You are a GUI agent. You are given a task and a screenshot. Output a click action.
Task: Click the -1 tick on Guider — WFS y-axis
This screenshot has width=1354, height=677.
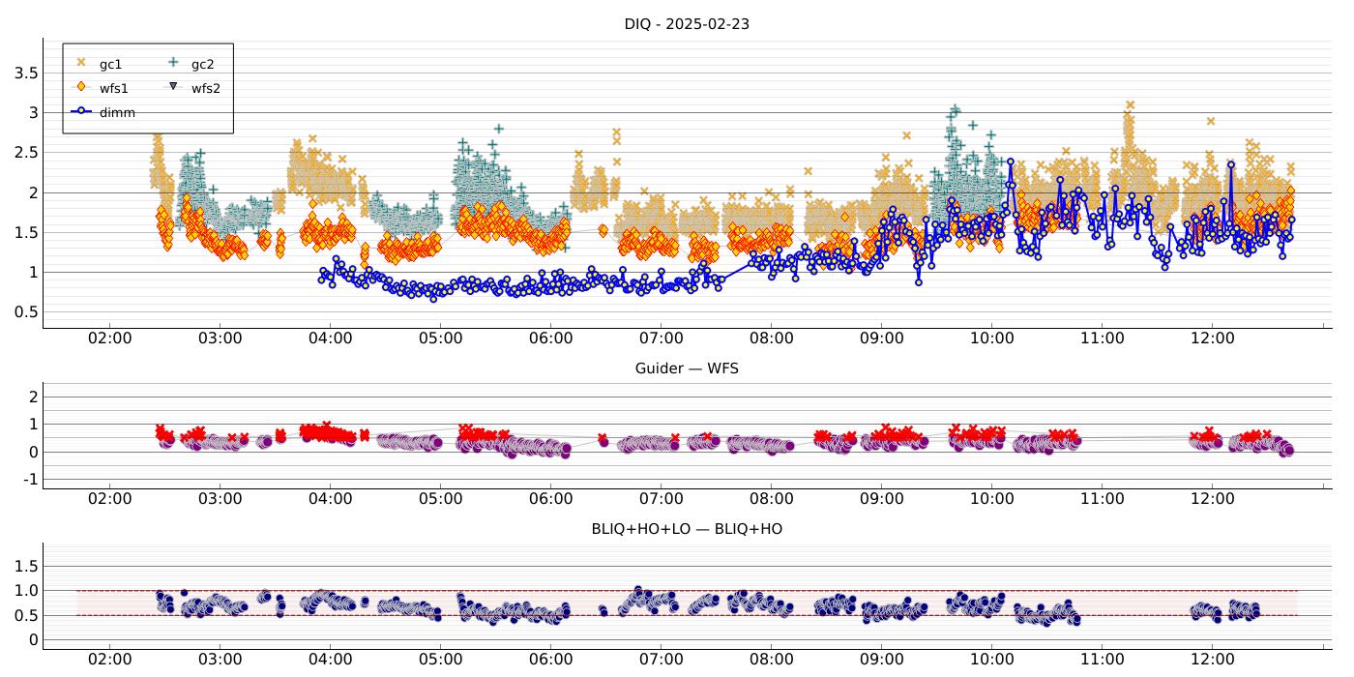coord(29,480)
